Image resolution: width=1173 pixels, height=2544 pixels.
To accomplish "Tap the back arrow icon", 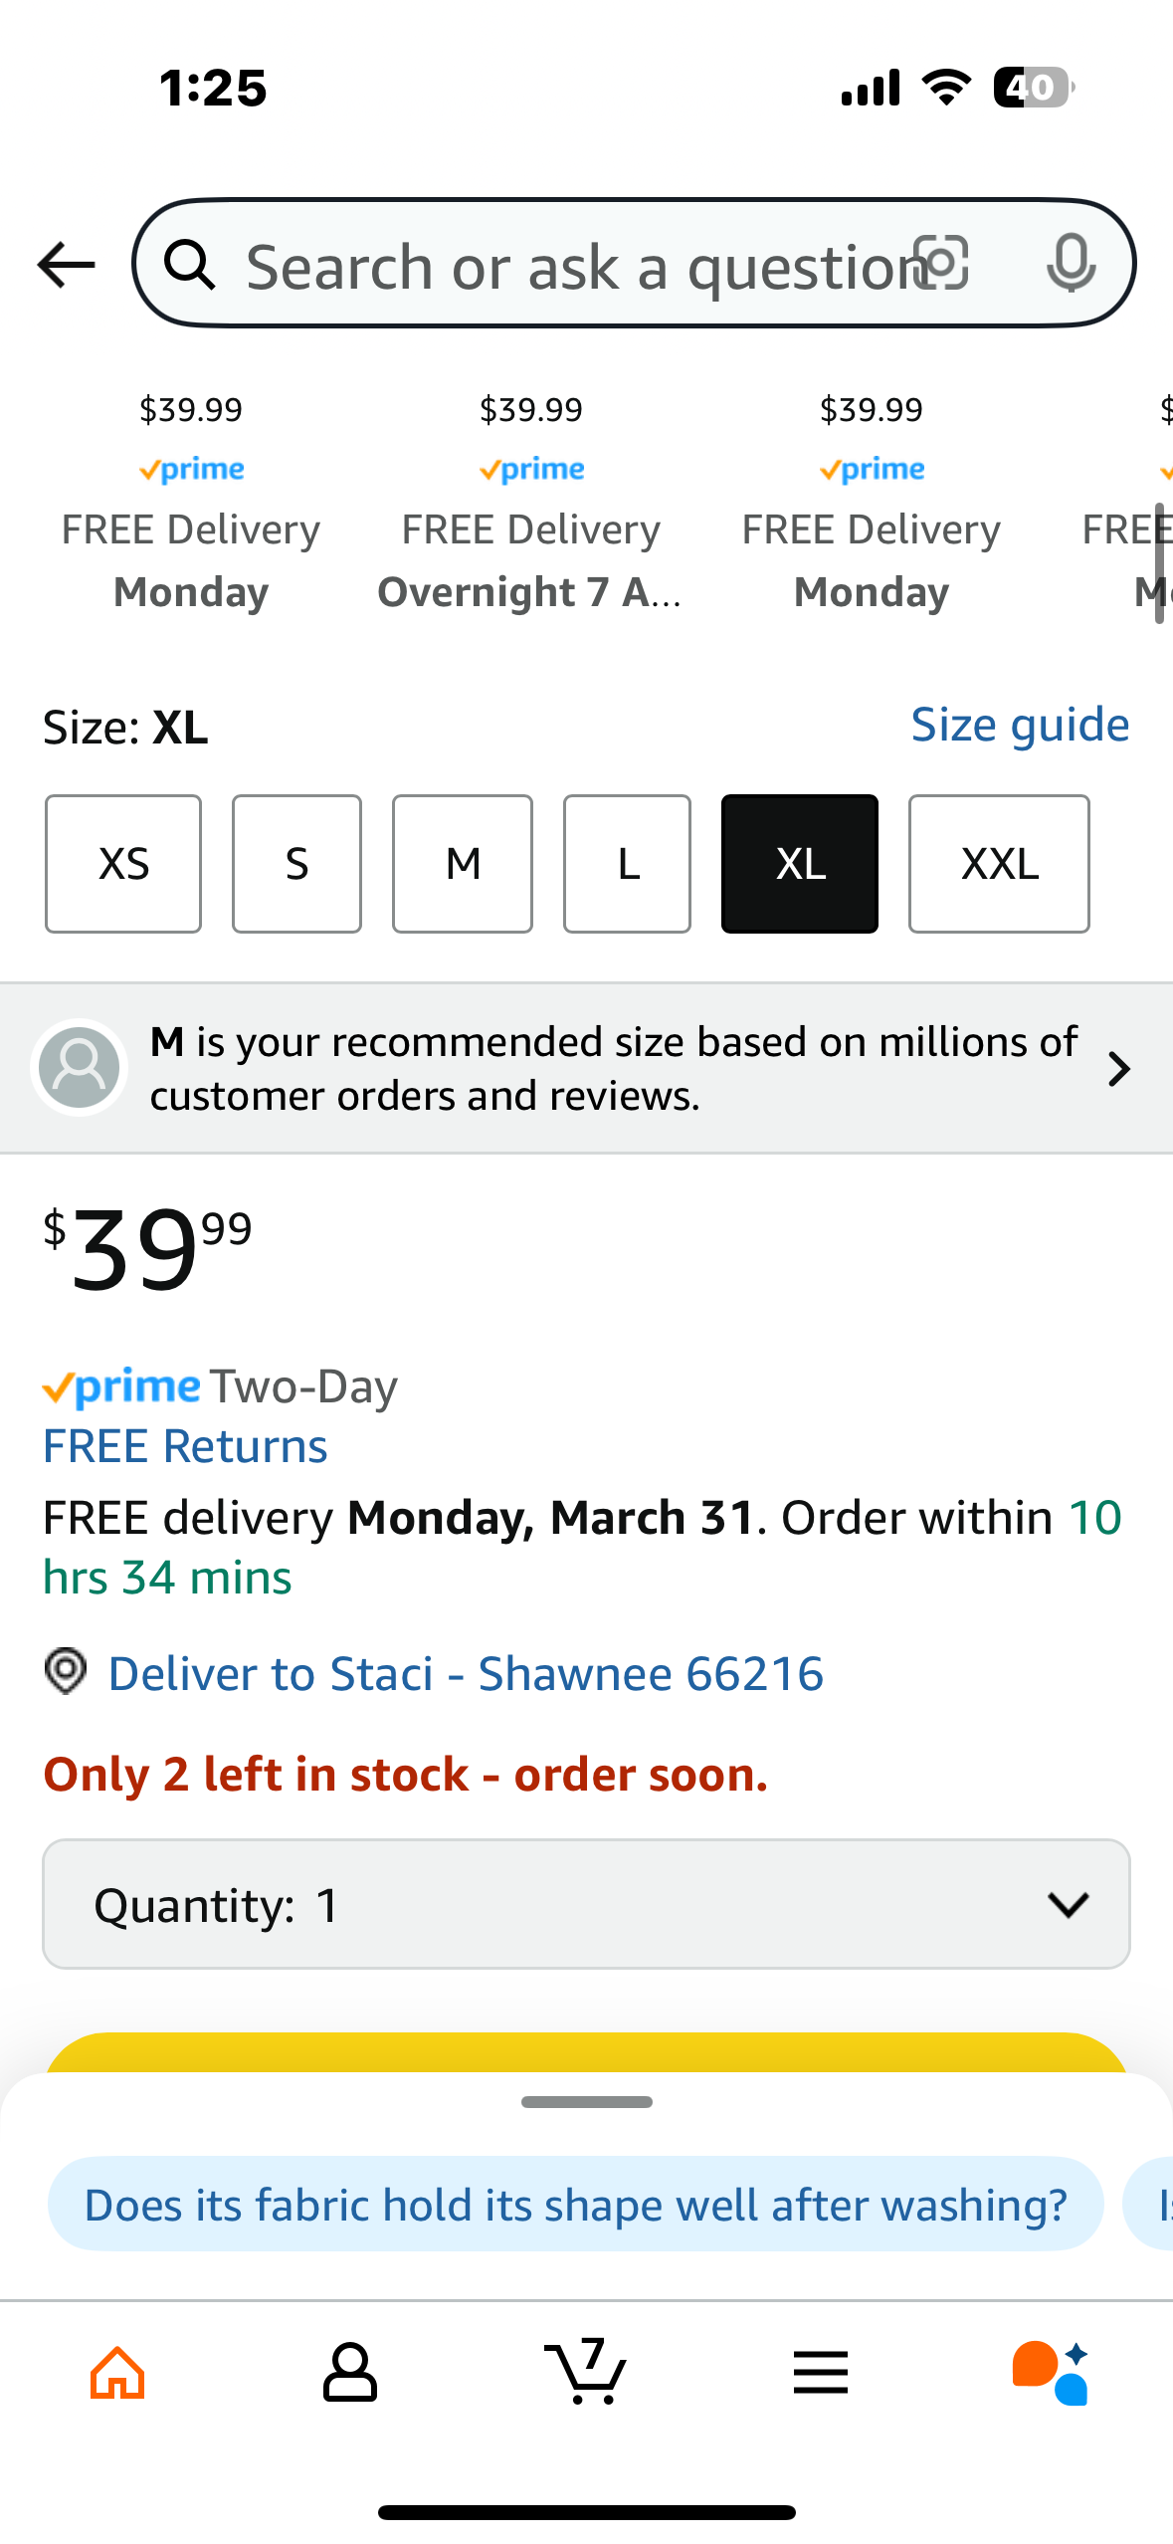I will [x=66, y=265].
